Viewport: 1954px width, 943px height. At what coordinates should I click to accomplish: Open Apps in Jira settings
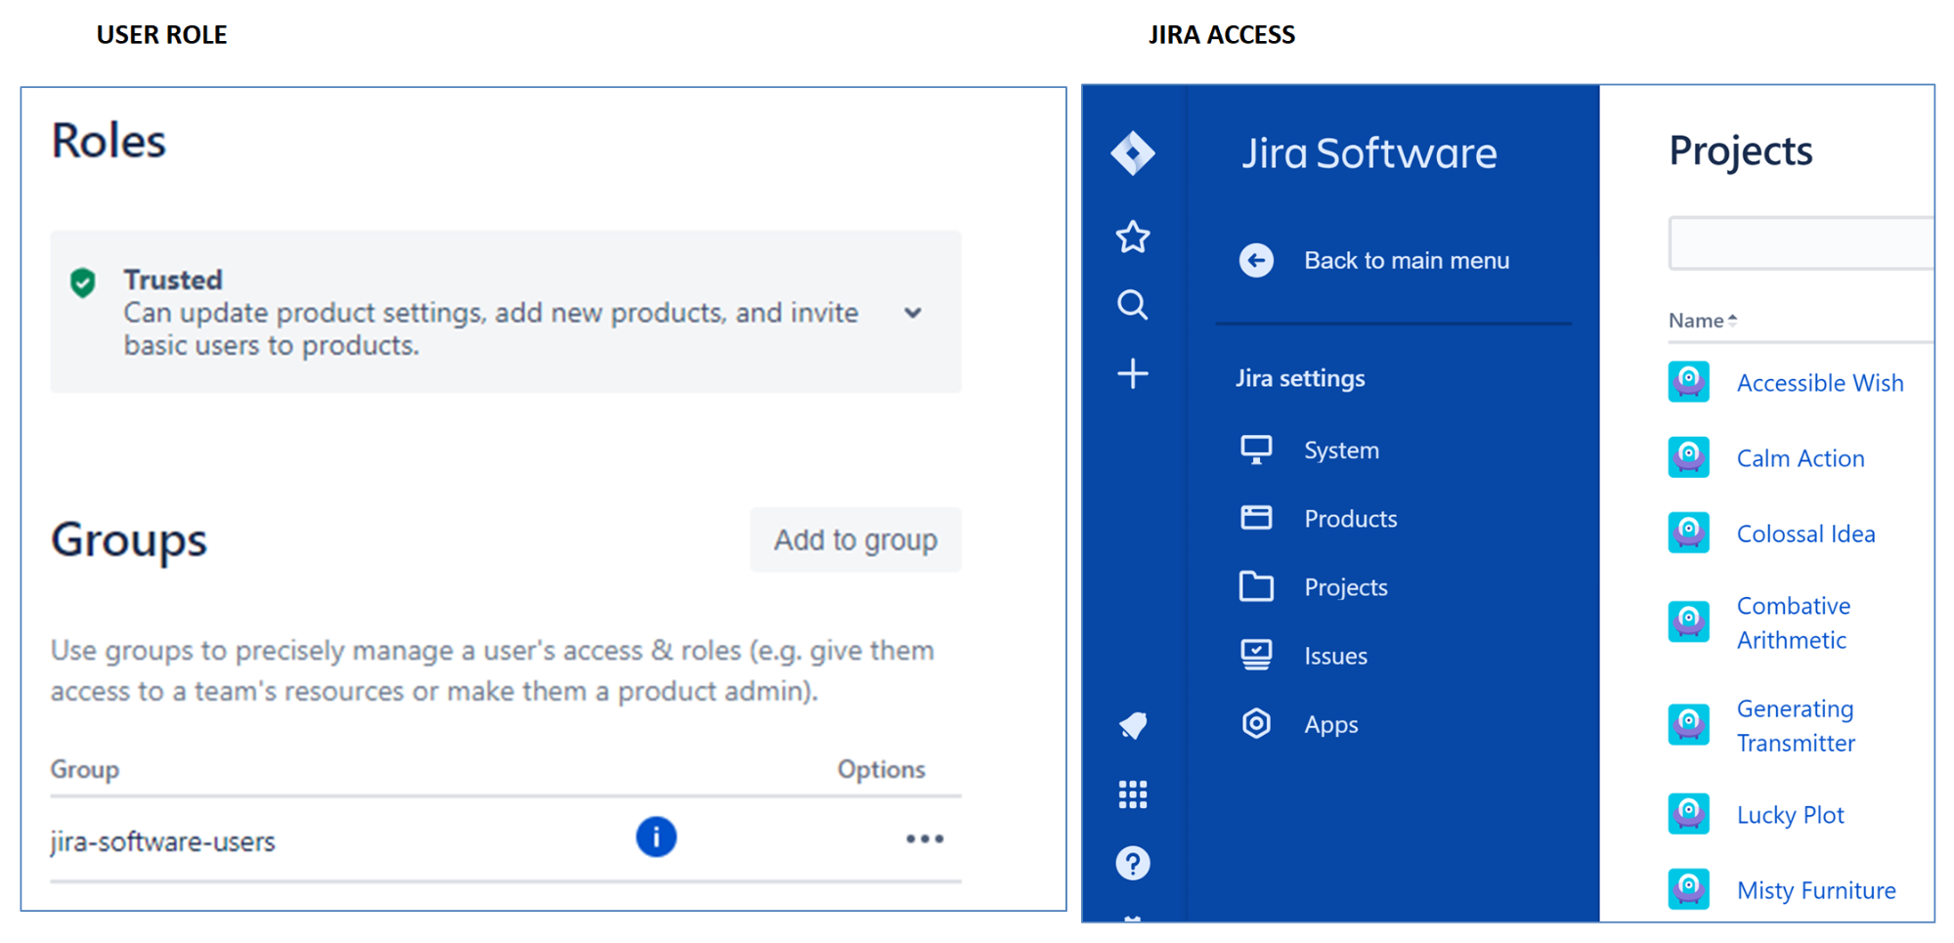pyautogui.click(x=1330, y=724)
